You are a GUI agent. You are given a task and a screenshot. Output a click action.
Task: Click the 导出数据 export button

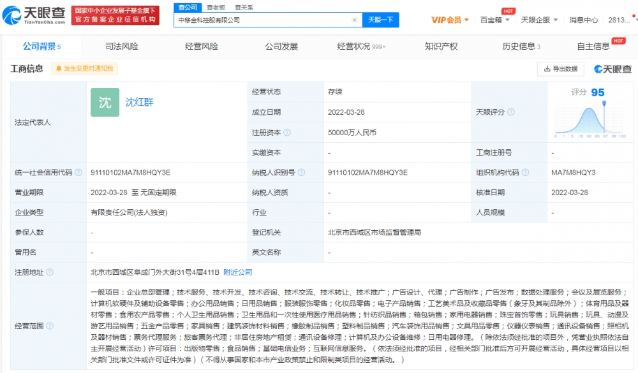click(x=561, y=69)
